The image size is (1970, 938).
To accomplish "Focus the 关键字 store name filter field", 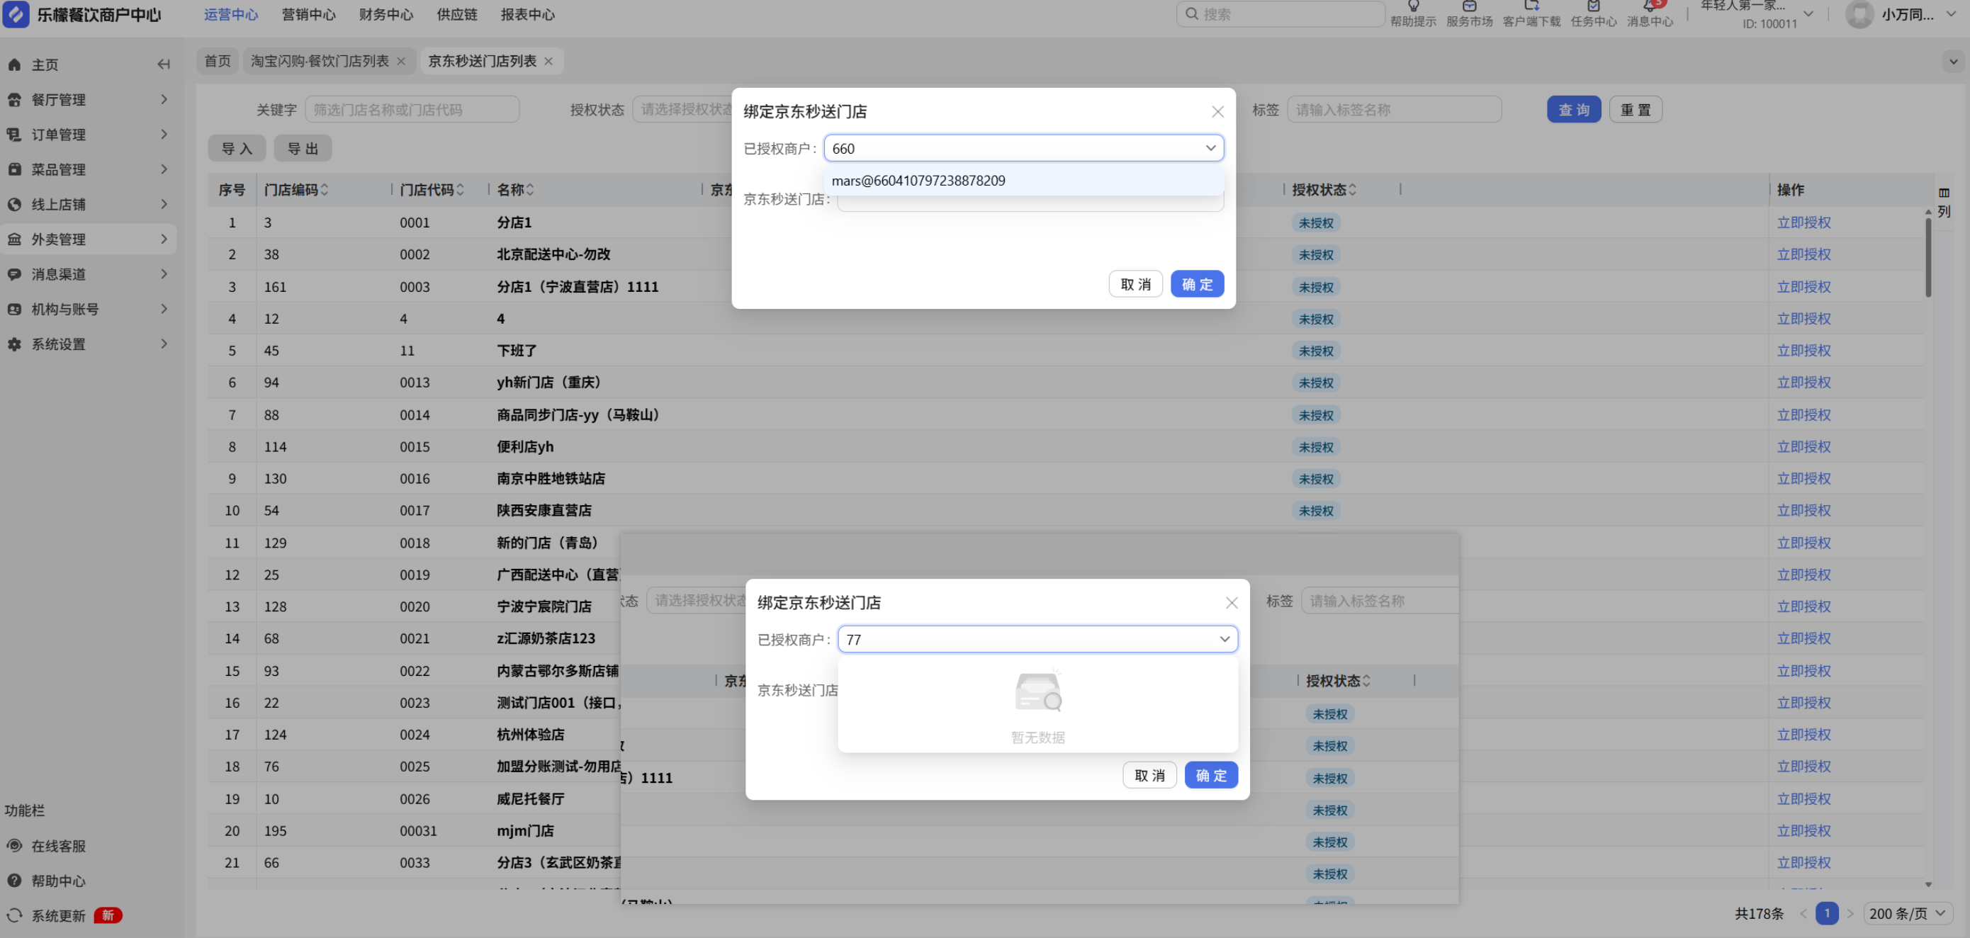I will coord(412,109).
